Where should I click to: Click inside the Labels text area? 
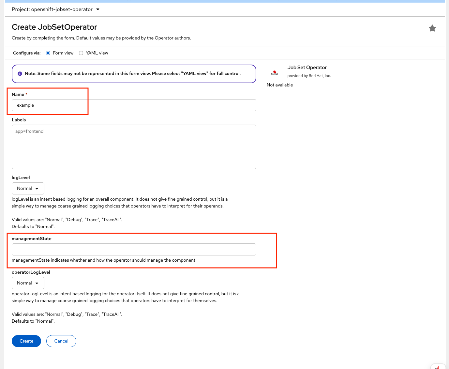coord(134,147)
